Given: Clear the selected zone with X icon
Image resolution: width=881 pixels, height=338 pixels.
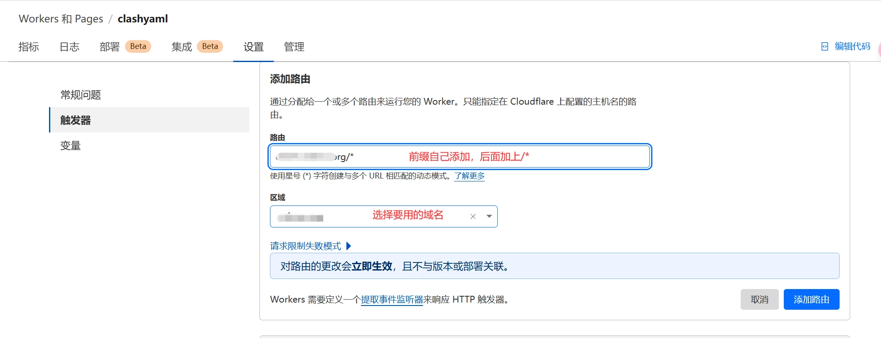Looking at the screenshot, I should tap(473, 216).
